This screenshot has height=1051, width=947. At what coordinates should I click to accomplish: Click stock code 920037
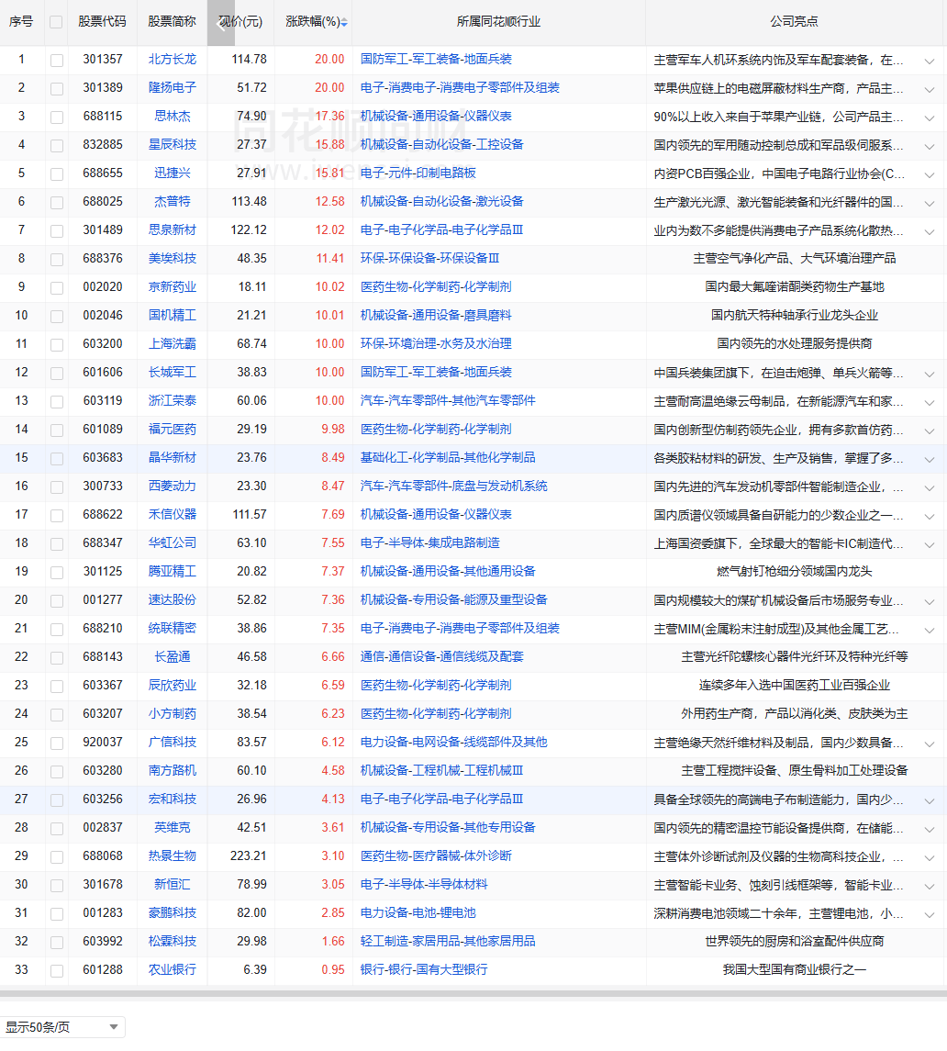coord(103,742)
